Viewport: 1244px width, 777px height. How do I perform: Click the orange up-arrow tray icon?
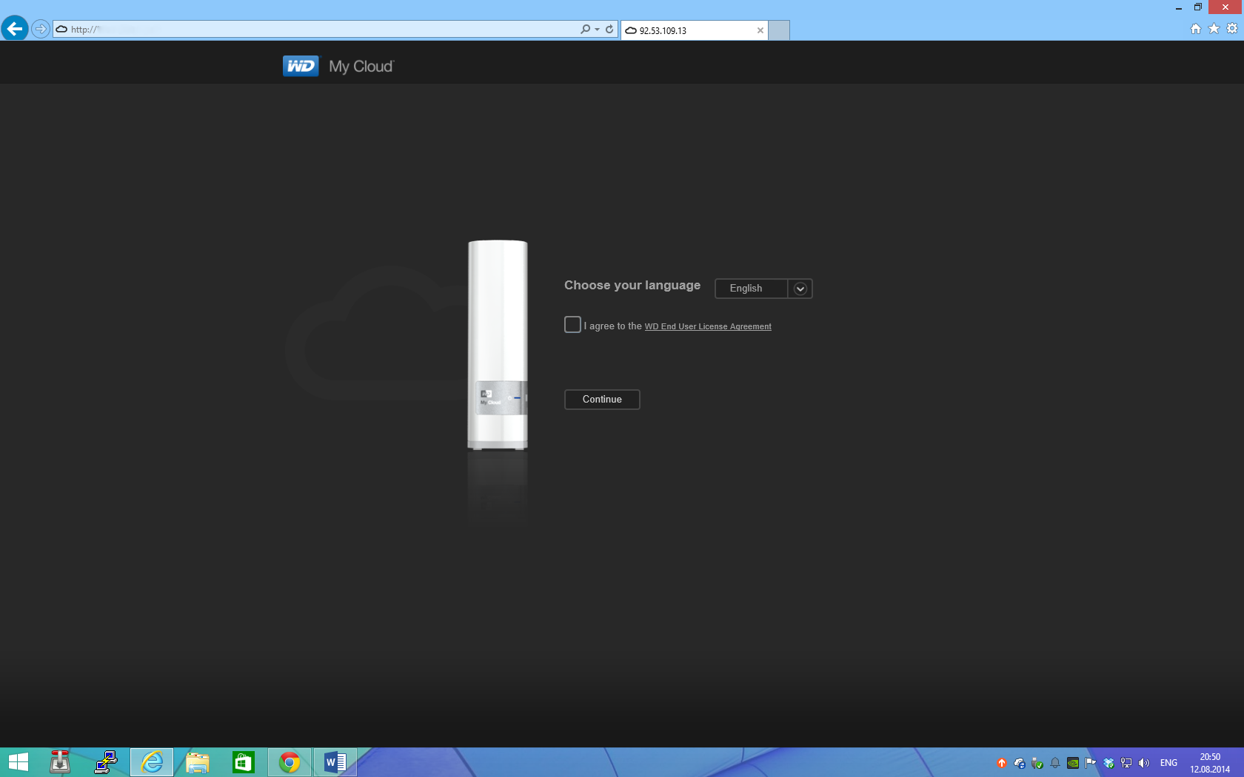(x=1002, y=763)
